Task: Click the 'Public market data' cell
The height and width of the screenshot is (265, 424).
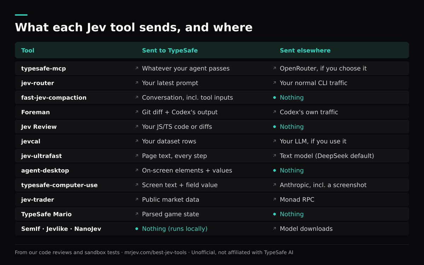Action: (171, 199)
